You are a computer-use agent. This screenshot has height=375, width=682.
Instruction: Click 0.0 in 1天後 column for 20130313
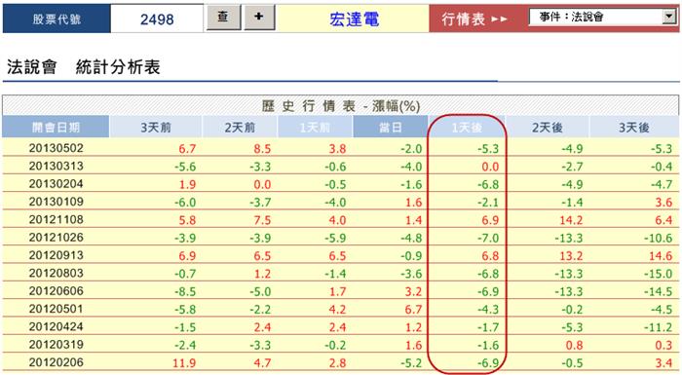coord(490,168)
